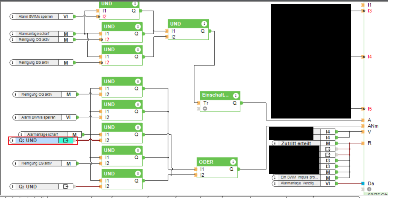
Task: Click M box of lower Reinigung EG aktiv input
Action: [69, 163]
